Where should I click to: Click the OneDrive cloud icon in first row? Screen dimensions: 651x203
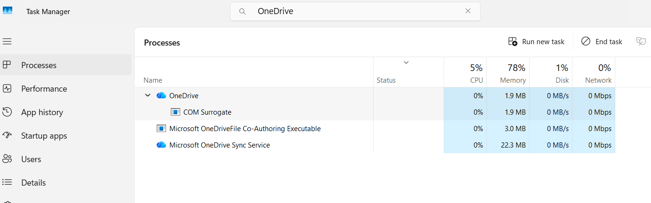pos(161,96)
